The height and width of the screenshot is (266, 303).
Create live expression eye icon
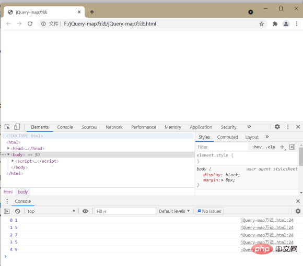point(85,211)
